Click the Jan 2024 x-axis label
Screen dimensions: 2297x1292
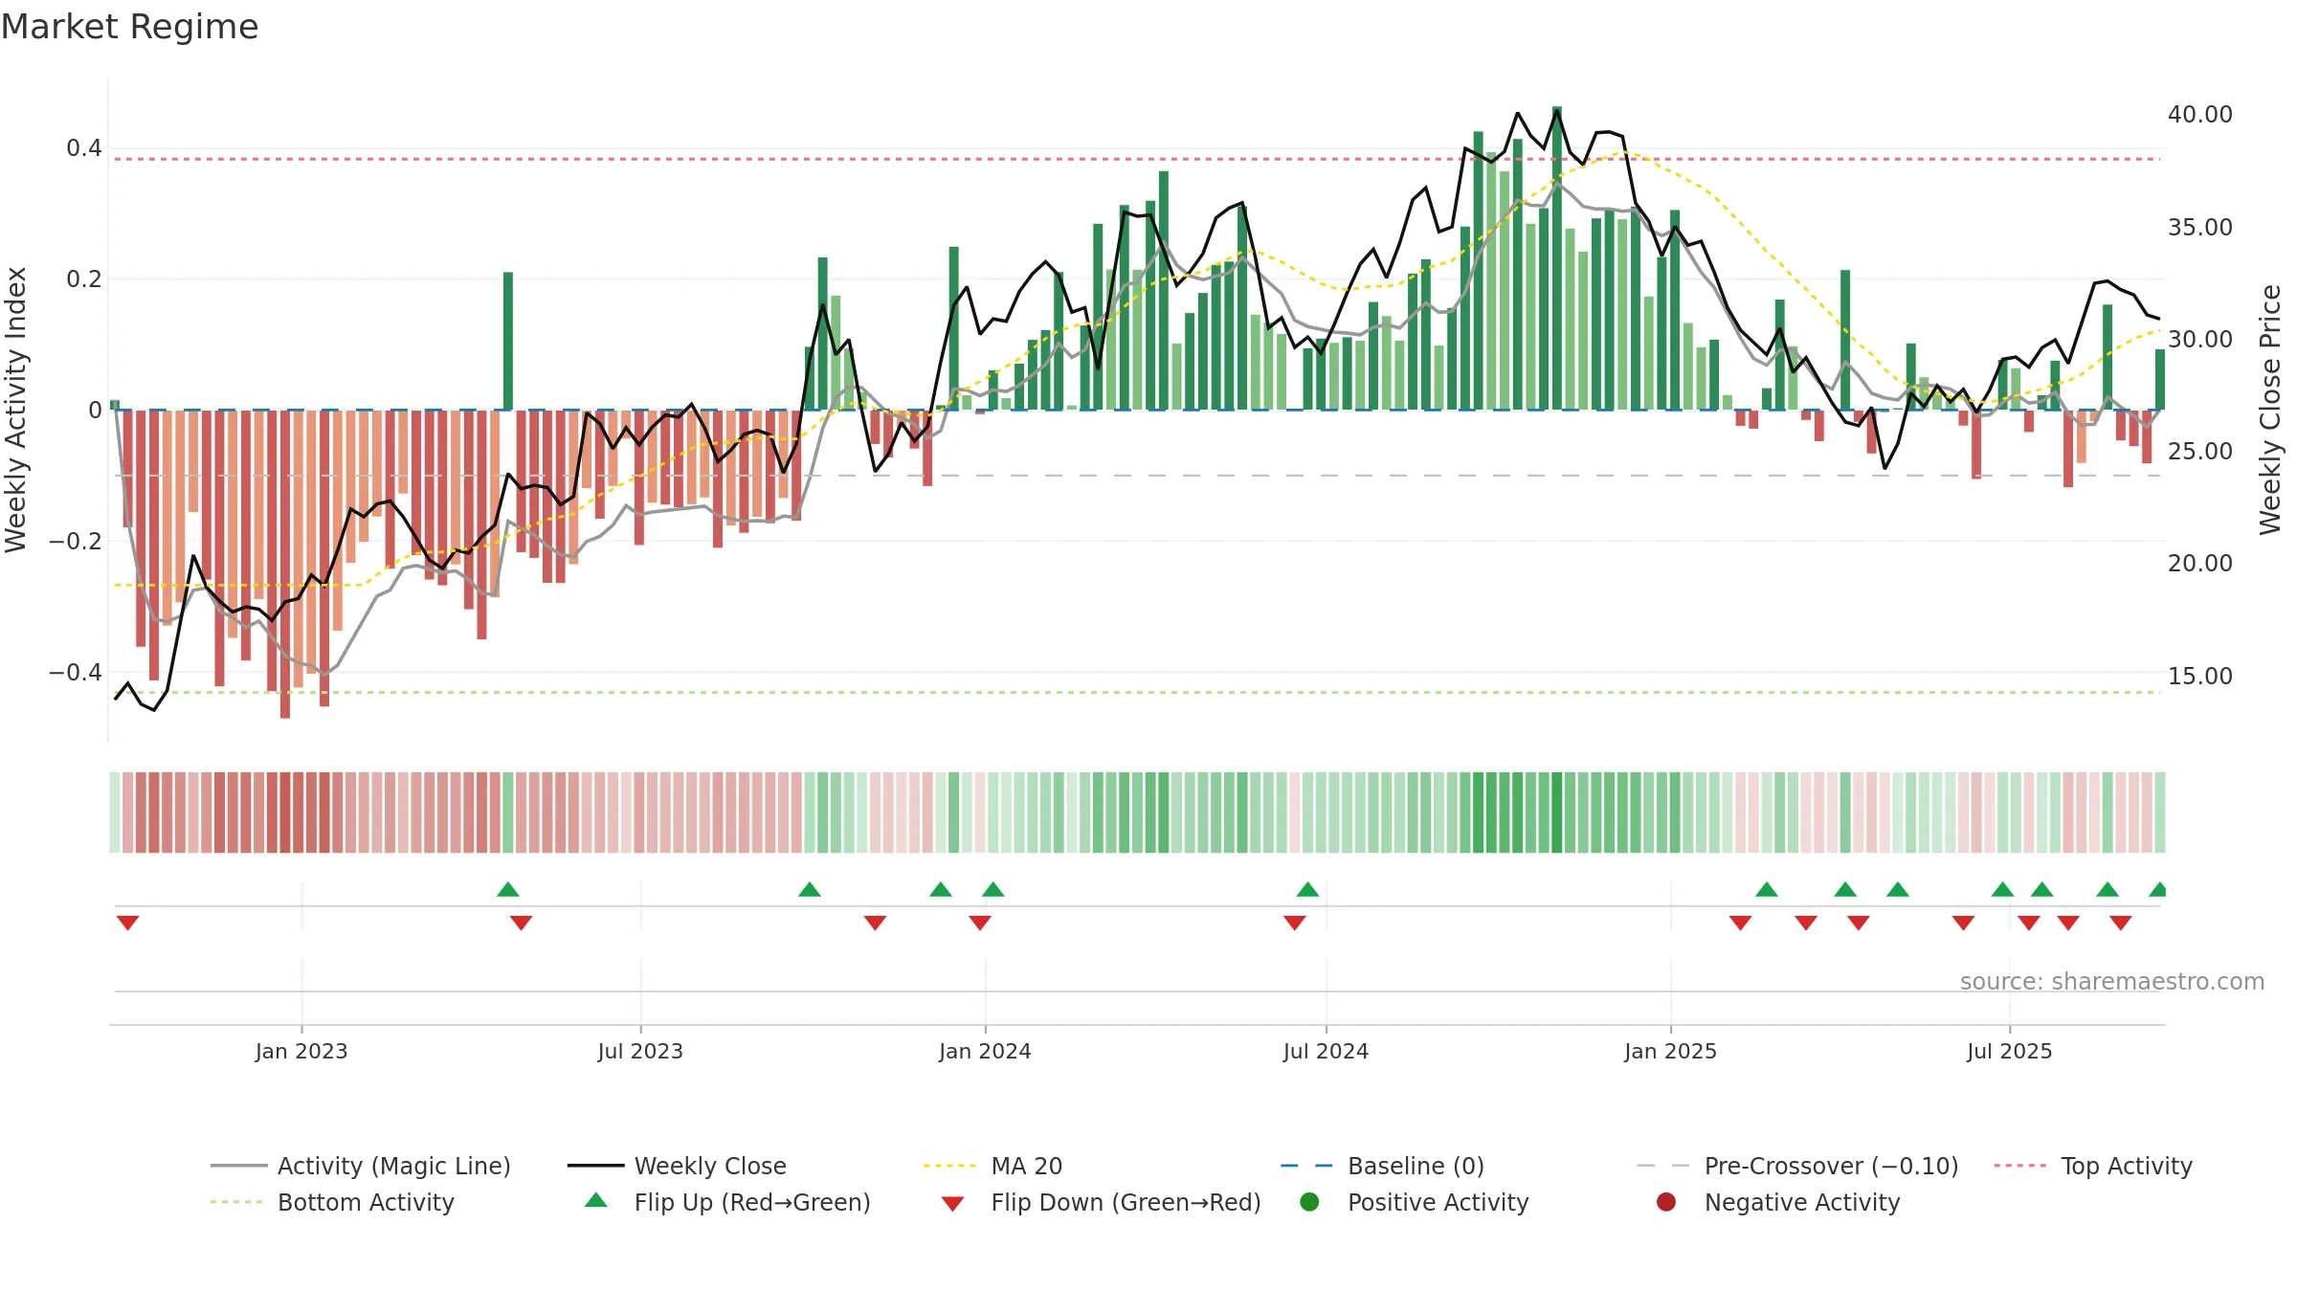(985, 1051)
